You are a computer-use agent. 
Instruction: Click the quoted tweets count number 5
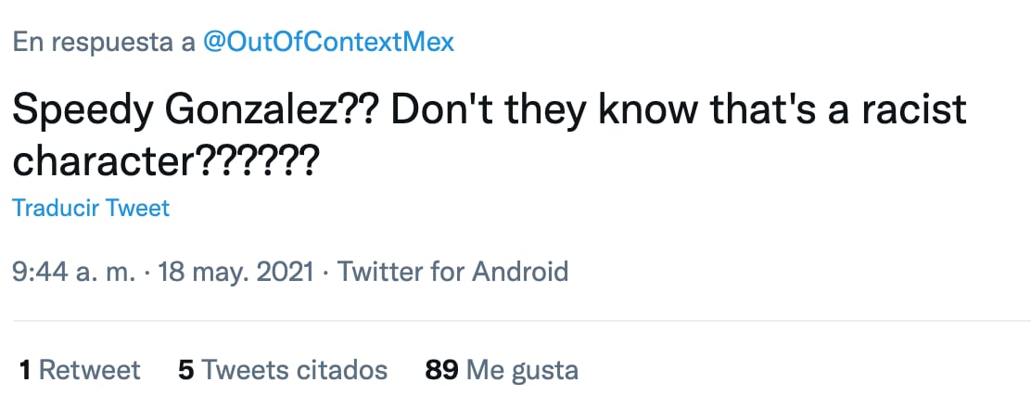coord(185,370)
